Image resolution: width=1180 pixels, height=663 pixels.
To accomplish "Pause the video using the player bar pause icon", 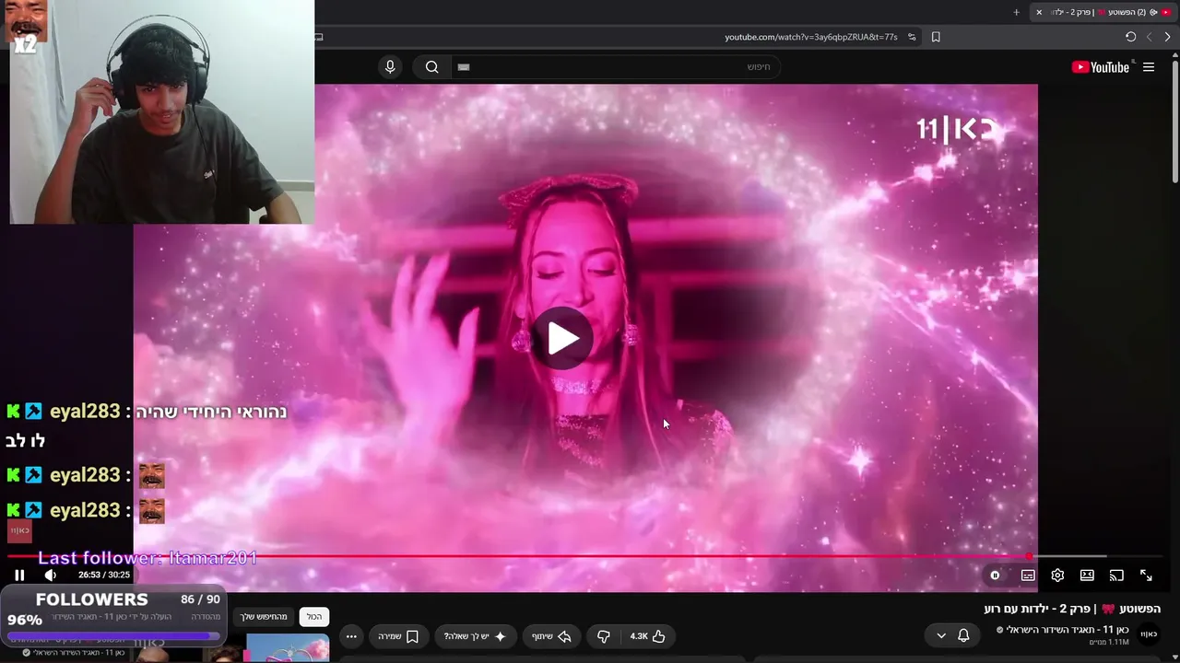I will pos(19,576).
